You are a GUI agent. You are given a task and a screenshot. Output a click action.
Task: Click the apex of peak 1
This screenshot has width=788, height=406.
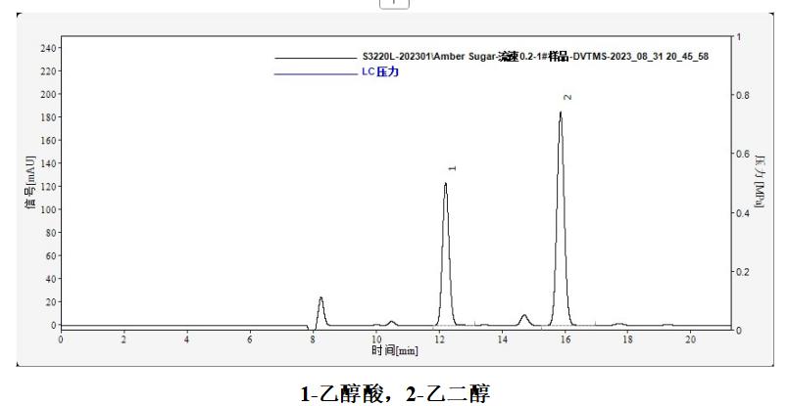coord(445,184)
